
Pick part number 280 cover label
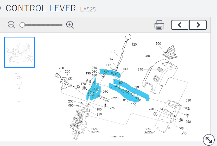147,56
